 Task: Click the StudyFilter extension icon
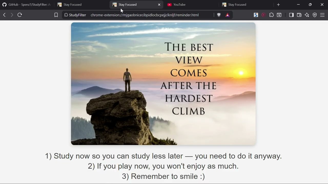[256, 15]
